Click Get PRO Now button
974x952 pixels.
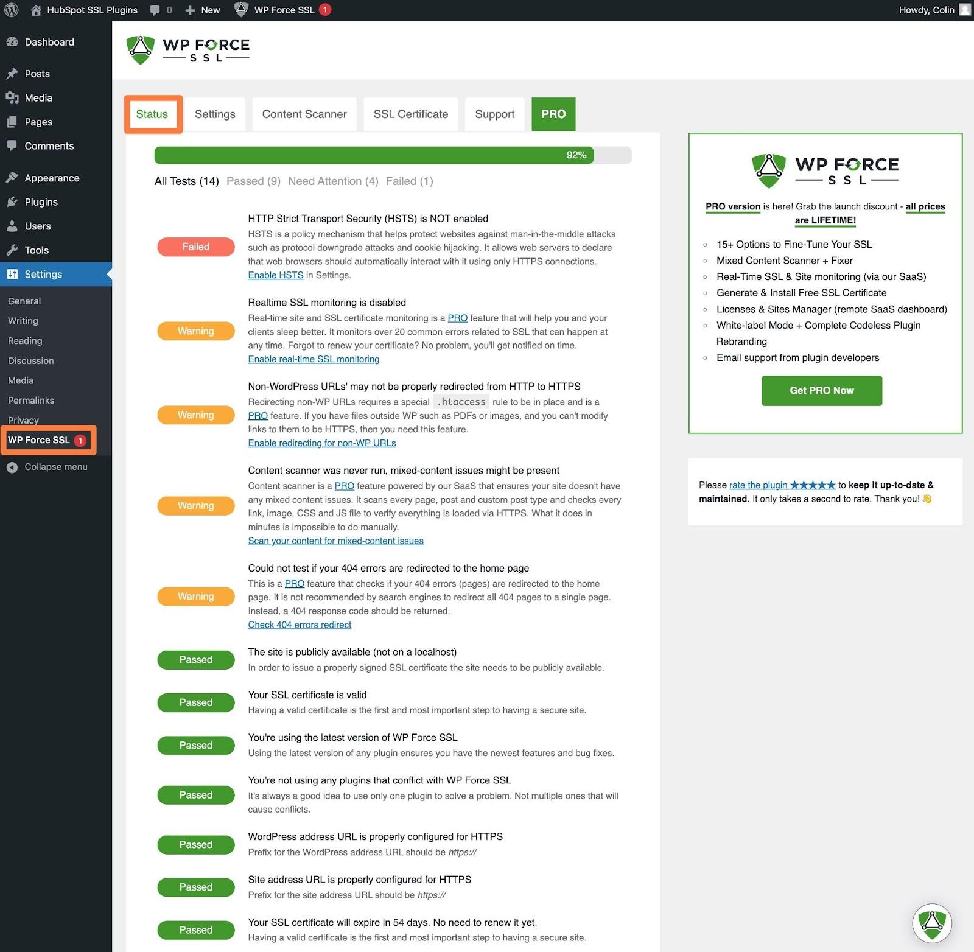pos(822,391)
